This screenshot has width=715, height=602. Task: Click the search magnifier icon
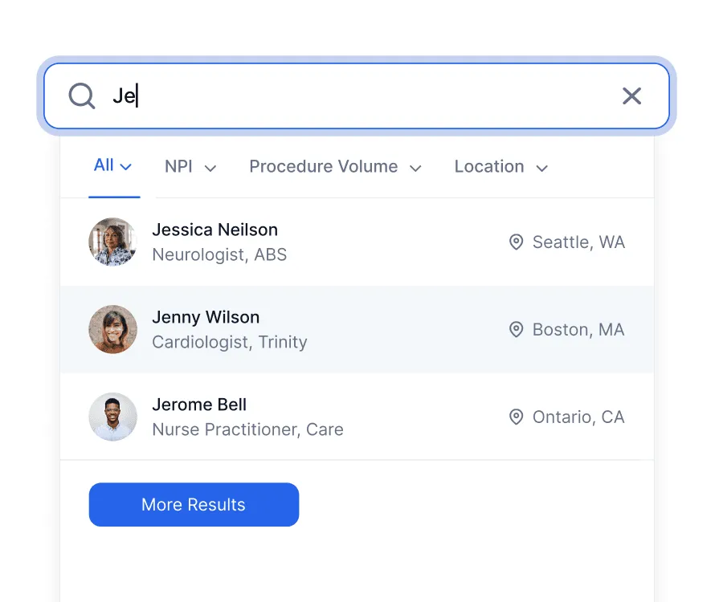[x=82, y=96]
